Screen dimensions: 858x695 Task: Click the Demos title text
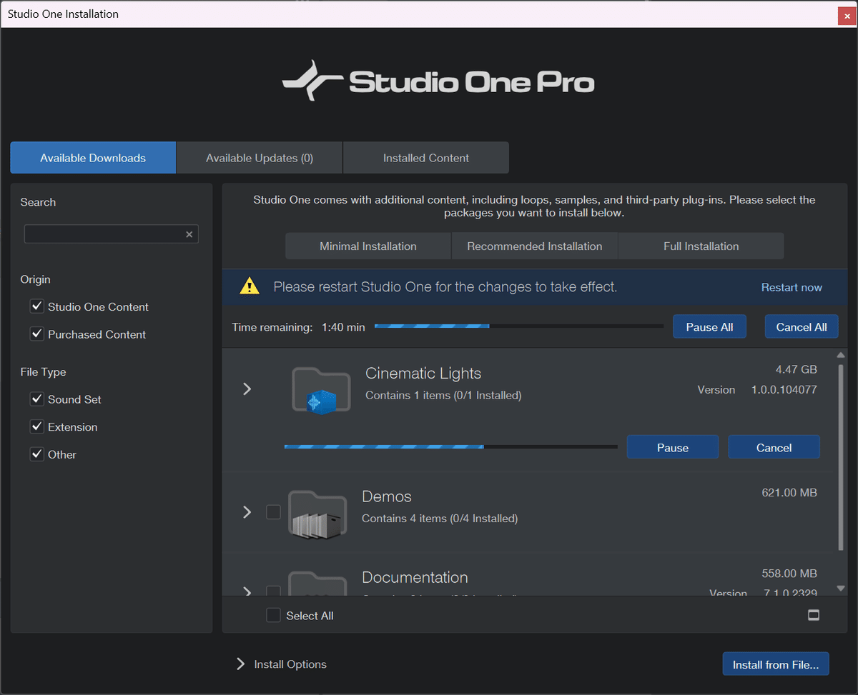387,496
